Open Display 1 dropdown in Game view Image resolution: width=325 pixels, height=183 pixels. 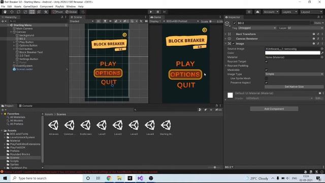[157, 21]
